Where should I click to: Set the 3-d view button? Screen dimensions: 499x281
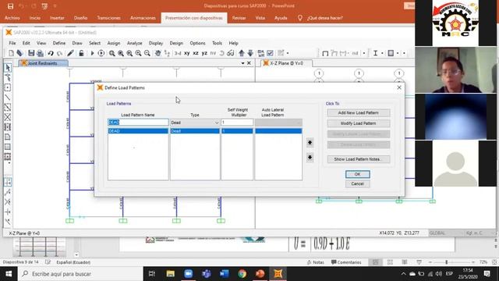(x=178, y=53)
